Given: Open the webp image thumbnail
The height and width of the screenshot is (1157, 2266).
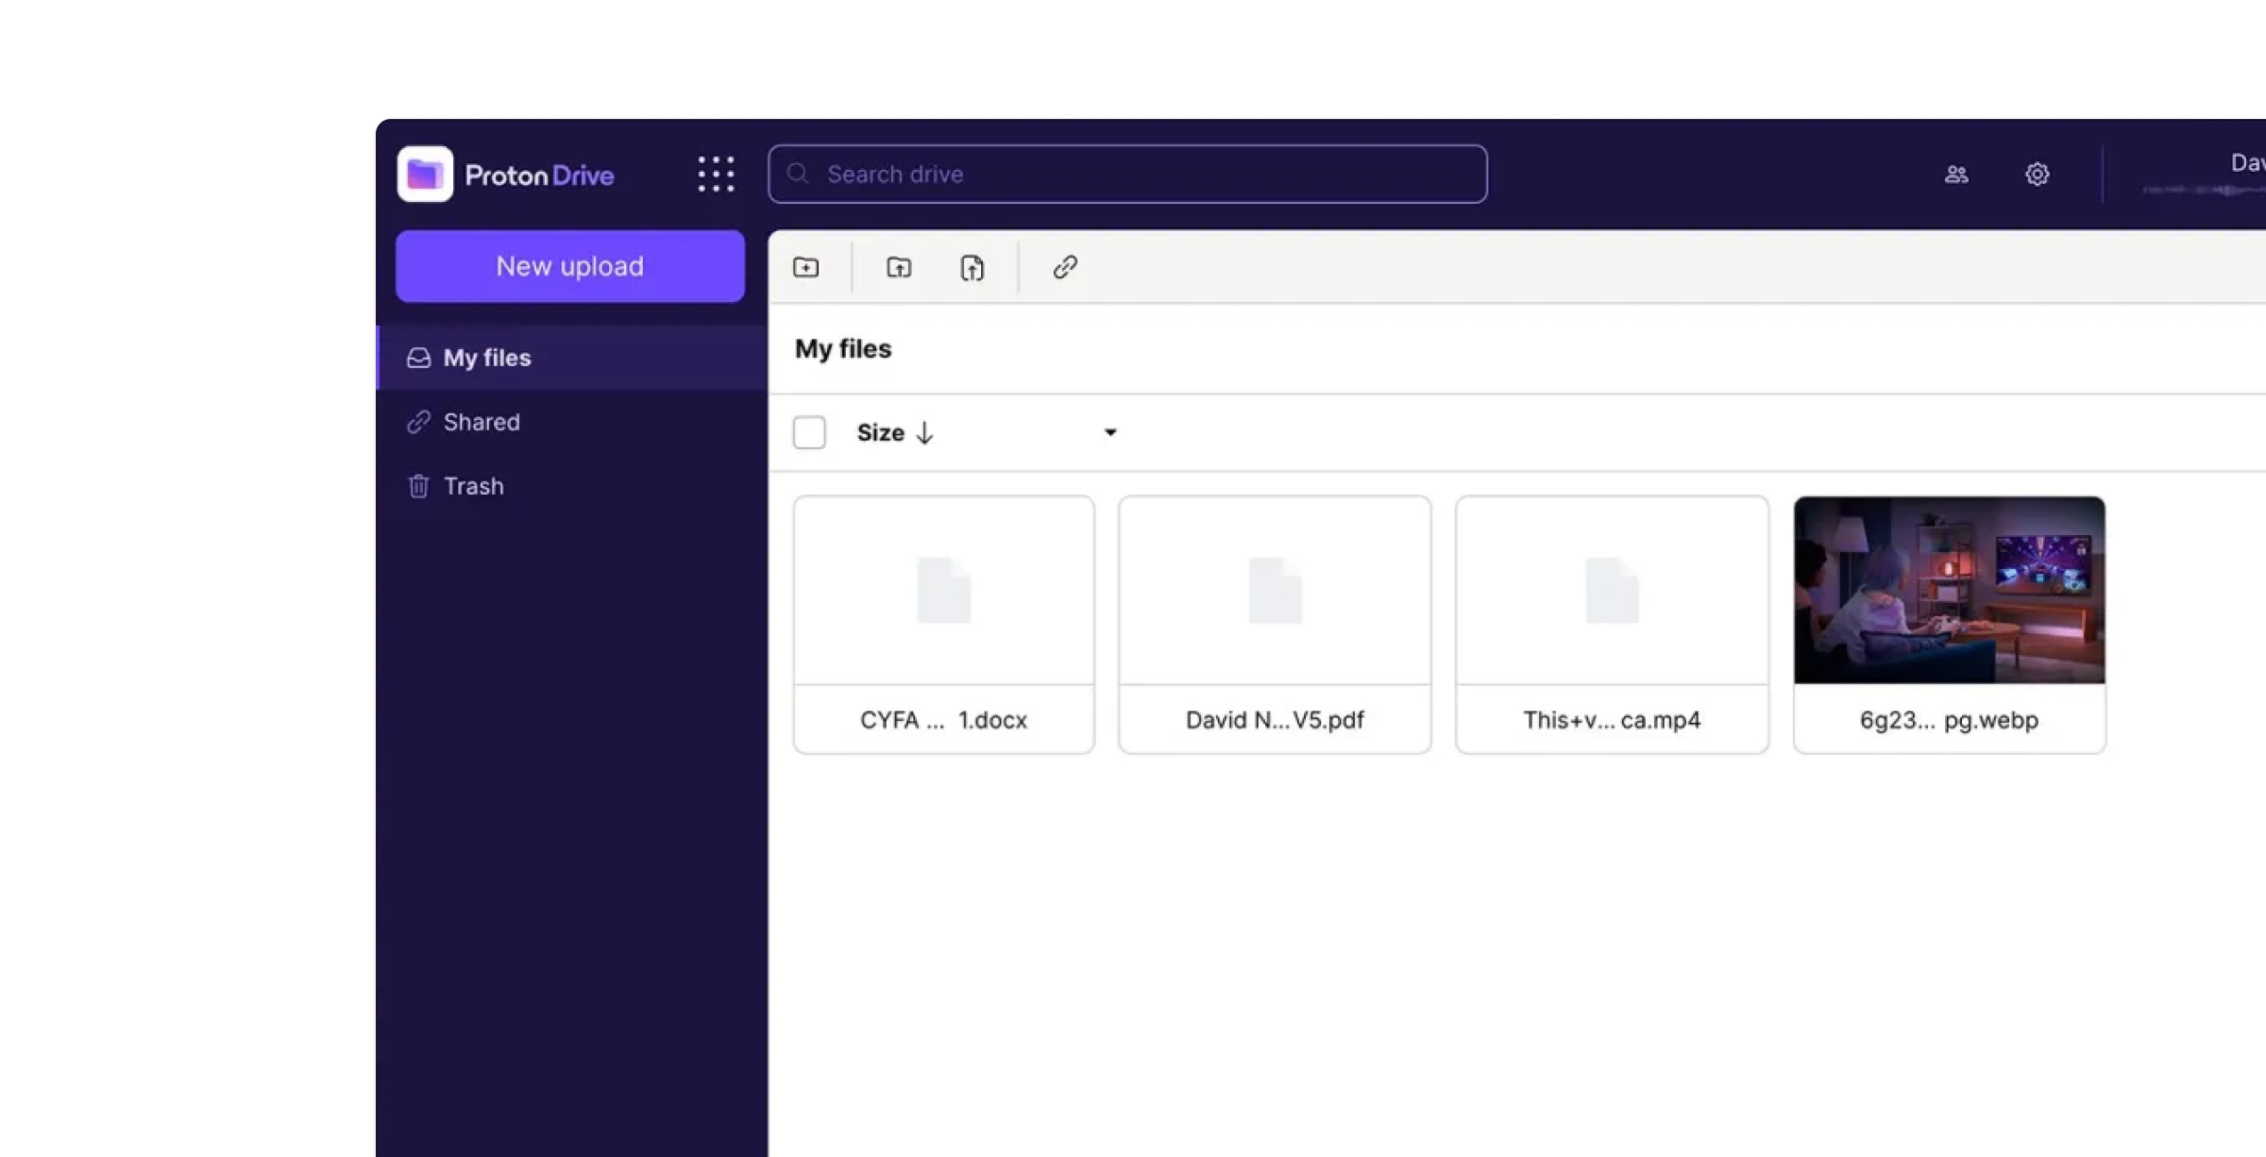Looking at the screenshot, I should pos(1949,591).
